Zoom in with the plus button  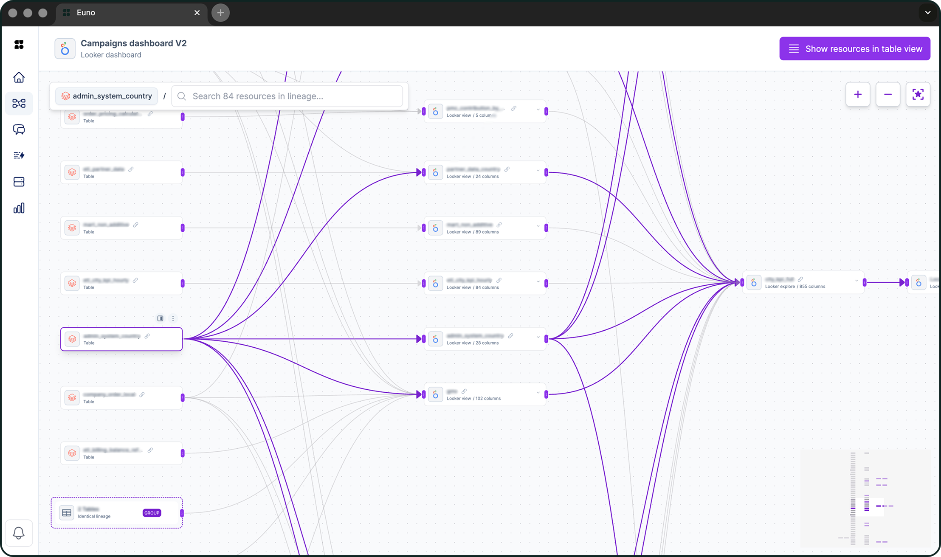click(858, 94)
